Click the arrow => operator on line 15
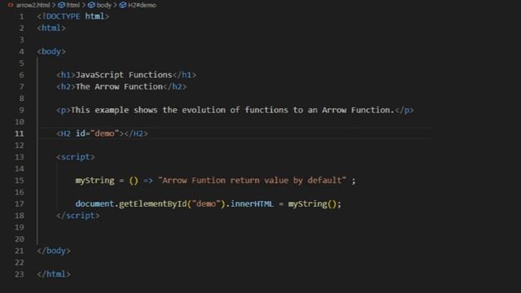Screen dimensions: 521x293 (148, 181)
